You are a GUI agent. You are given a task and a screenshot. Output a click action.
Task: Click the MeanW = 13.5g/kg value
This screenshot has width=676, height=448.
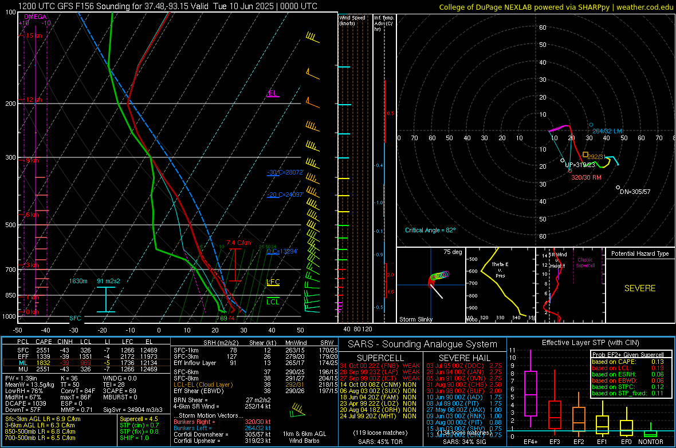[x=30, y=384]
